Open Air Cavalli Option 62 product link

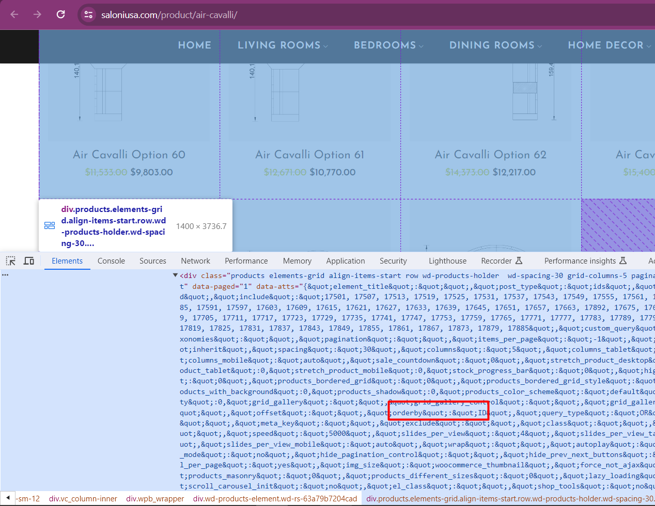tap(491, 155)
